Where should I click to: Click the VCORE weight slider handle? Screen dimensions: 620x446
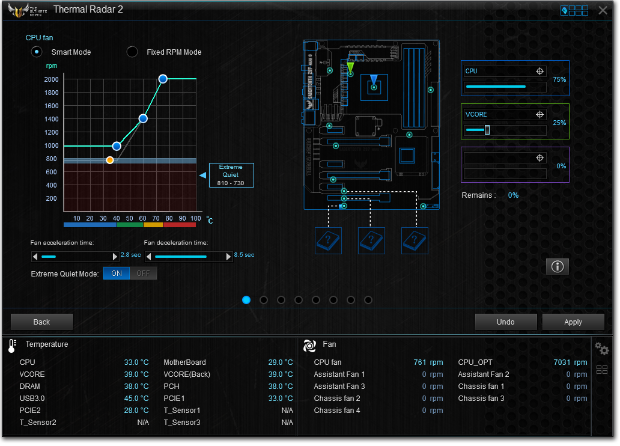[487, 130]
